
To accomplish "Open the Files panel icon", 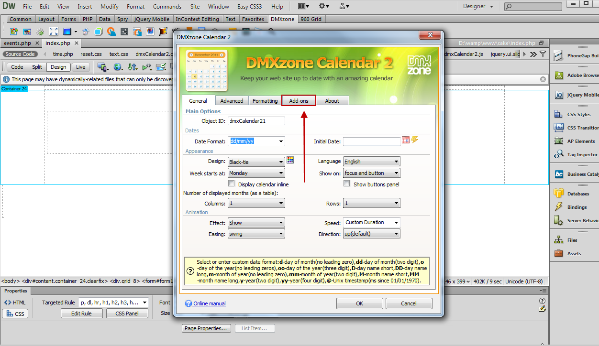I will point(558,240).
